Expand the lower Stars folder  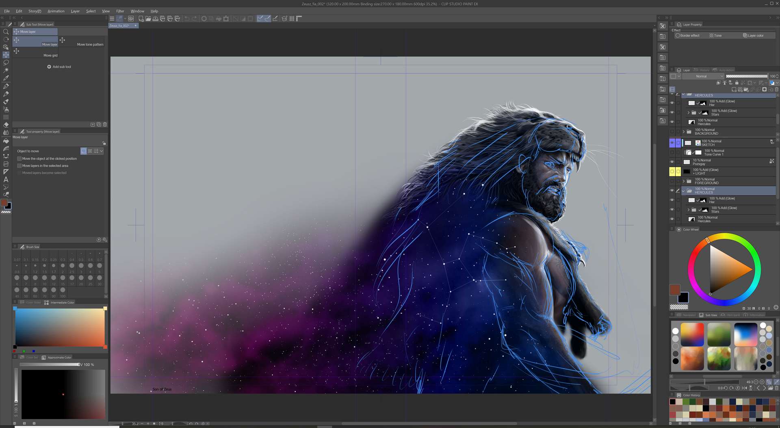pos(689,210)
